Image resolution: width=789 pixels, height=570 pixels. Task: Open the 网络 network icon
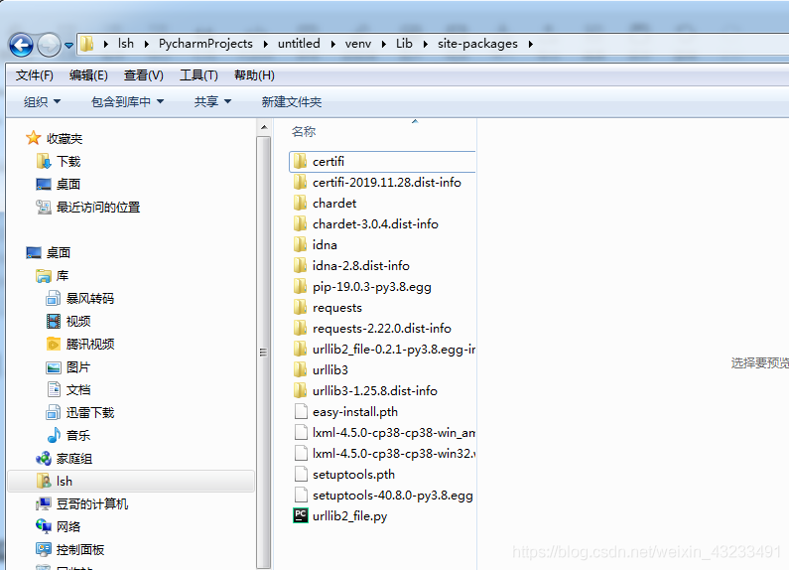[x=44, y=526]
